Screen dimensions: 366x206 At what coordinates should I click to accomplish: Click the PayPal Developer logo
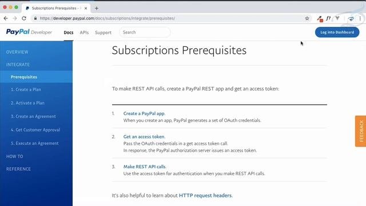coord(29,32)
